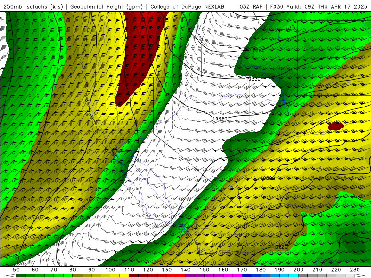
Task: Click the 180 value on the color scale
Action: point(261,270)
